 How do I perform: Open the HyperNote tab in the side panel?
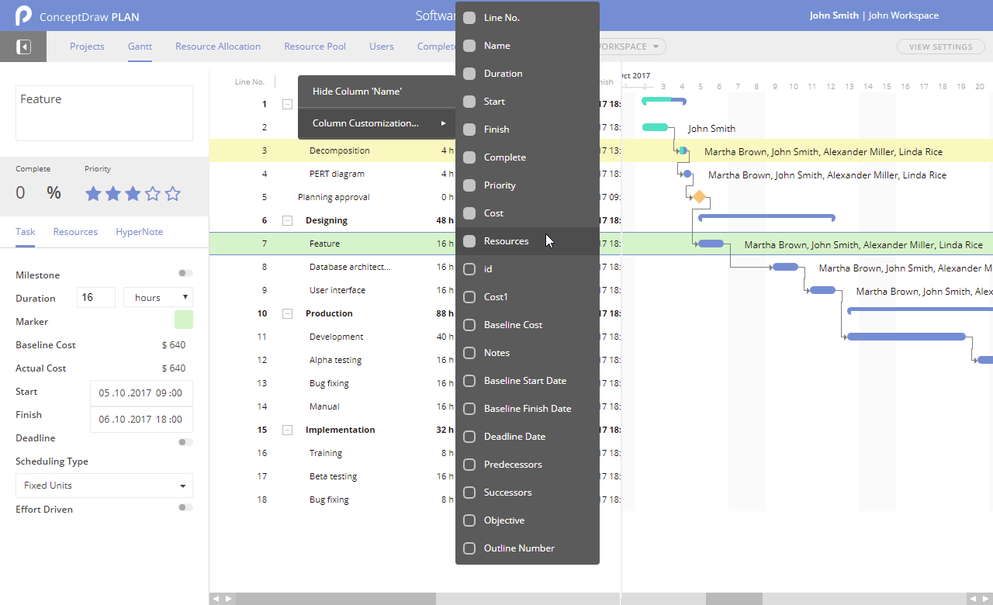[140, 232]
